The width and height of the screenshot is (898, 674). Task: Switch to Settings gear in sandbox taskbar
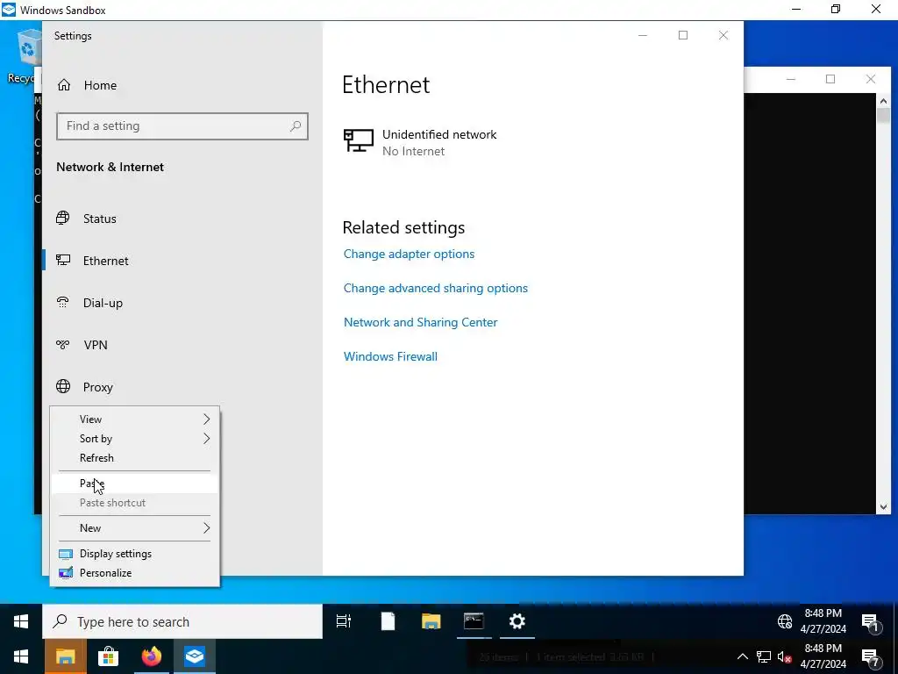[x=517, y=621]
